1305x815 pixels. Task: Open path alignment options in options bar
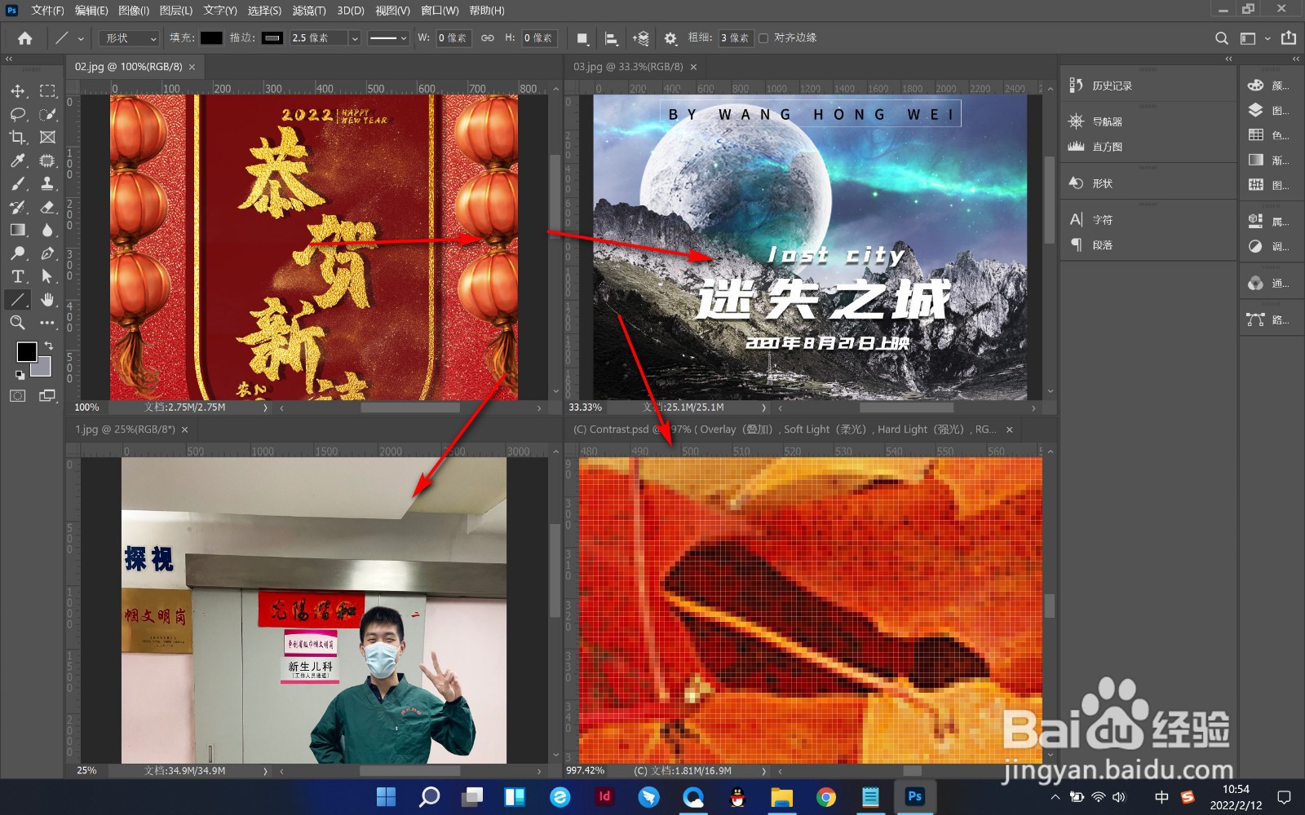coord(611,38)
